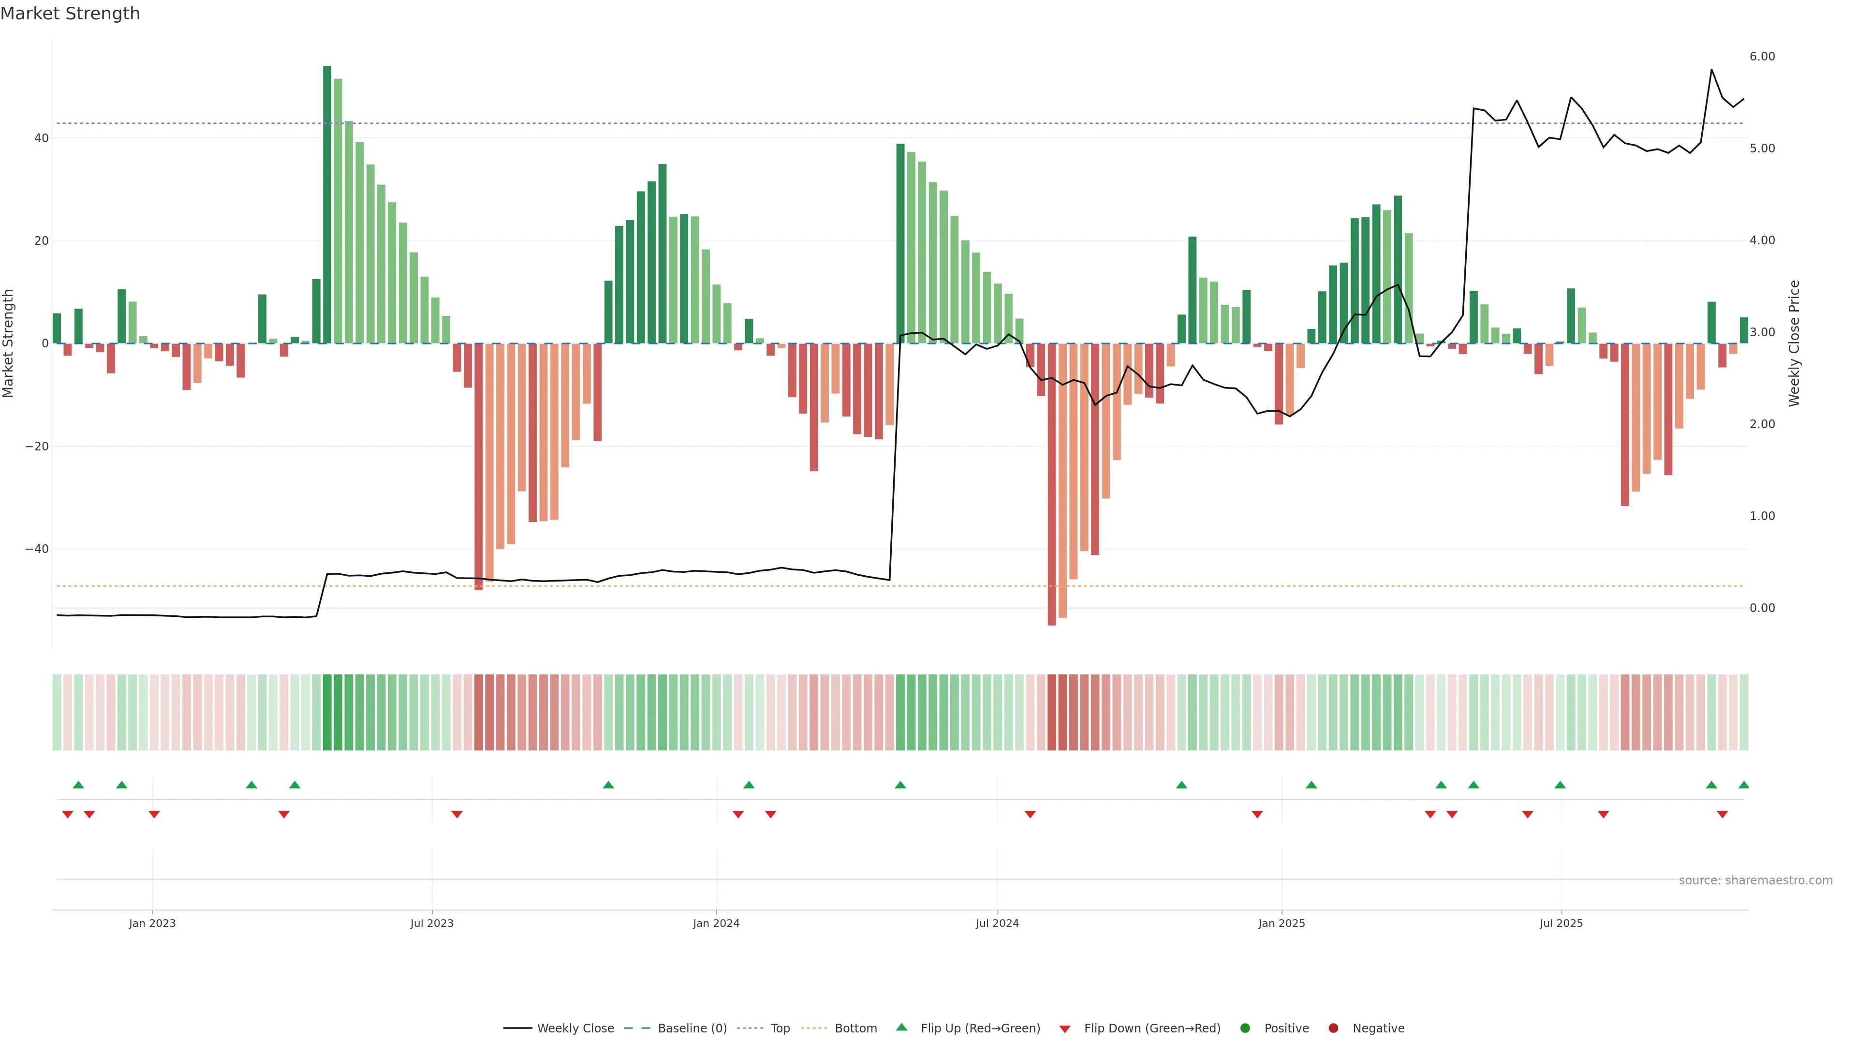Click the red flip-down triangle just after Jul 2023
The image size is (1857, 1045).
coord(457,814)
